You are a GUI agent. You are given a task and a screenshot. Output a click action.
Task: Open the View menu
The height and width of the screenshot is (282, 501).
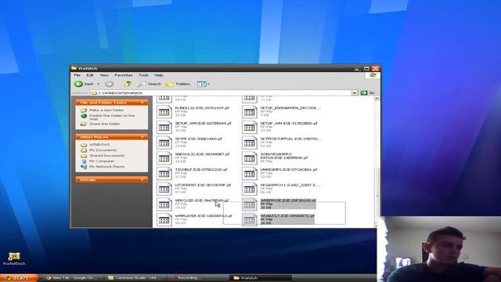pyautogui.click(x=104, y=75)
